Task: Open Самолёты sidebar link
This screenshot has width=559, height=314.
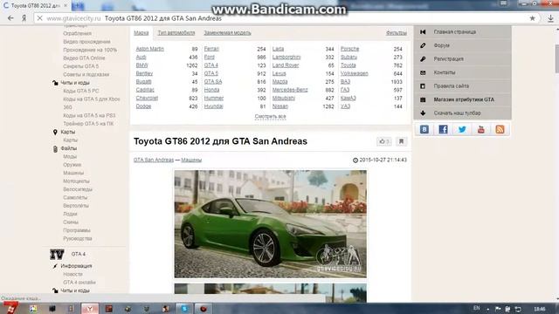Action: pyautogui.click(x=75, y=197)
